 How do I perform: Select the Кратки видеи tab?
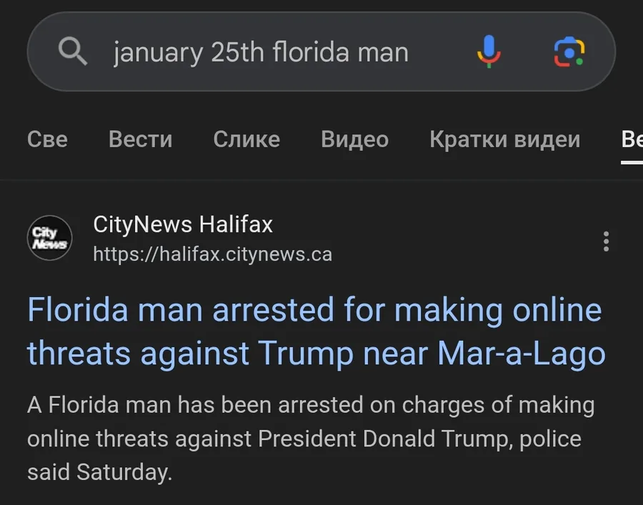[504, 139]
